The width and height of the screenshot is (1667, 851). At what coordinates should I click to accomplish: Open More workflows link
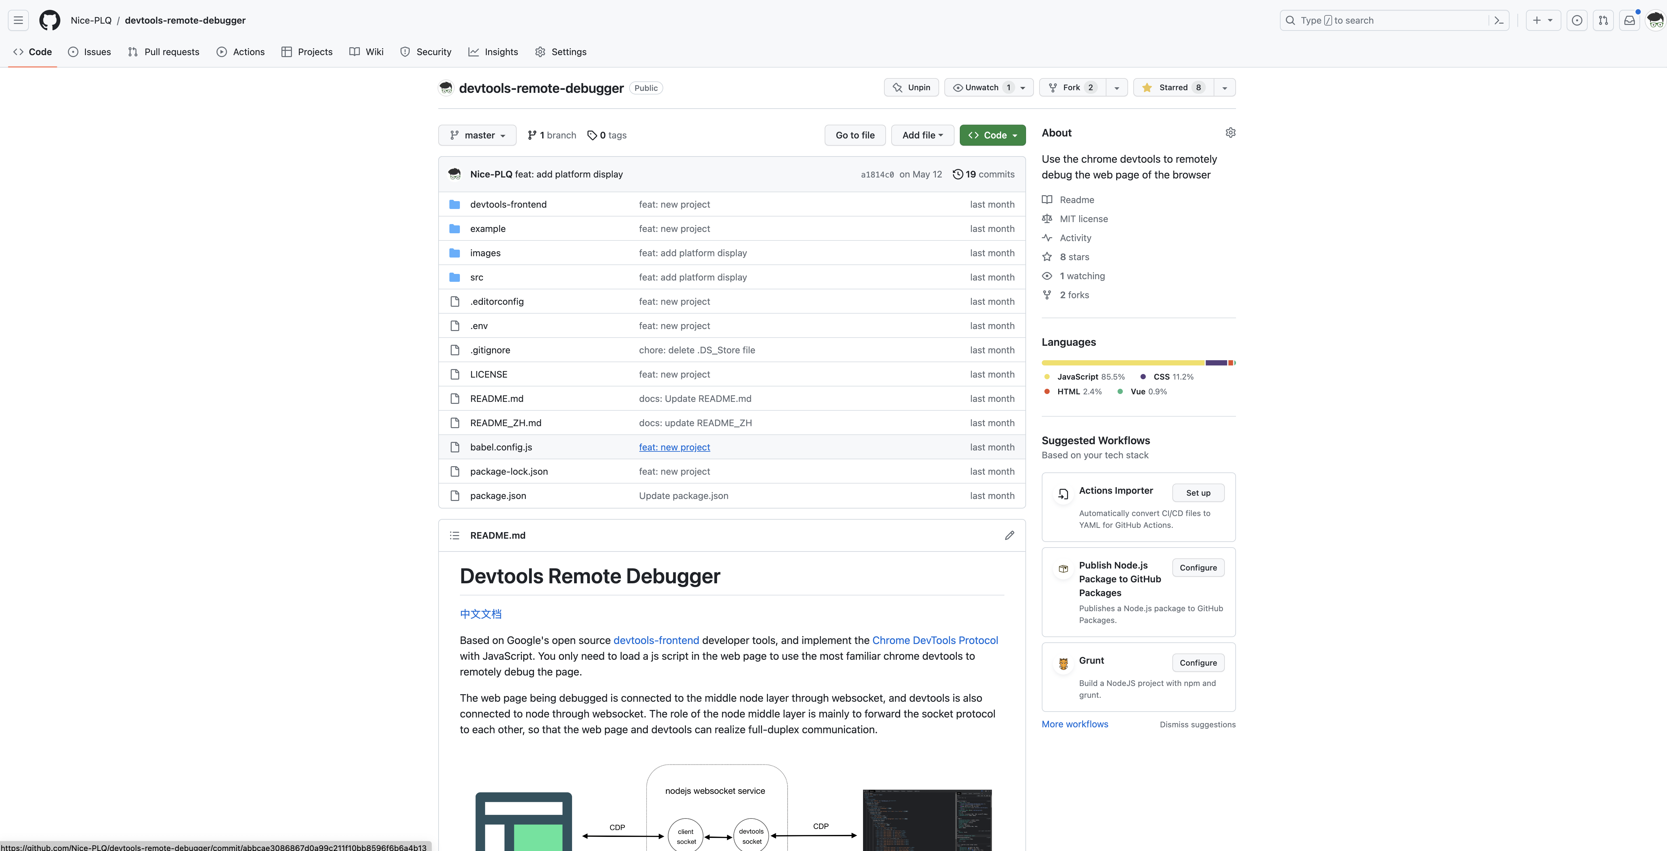1075,724
